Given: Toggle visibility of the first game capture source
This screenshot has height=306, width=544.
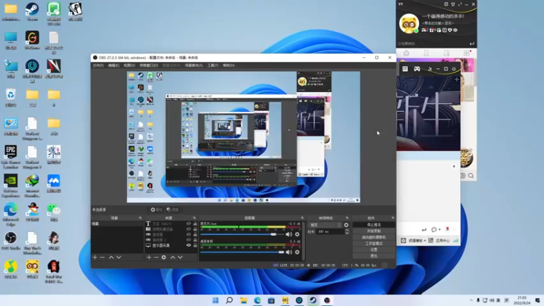Looking at the screenshot, I should (x=189, y=235).
